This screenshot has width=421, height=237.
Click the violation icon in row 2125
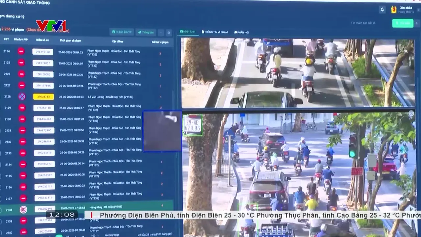21,63
